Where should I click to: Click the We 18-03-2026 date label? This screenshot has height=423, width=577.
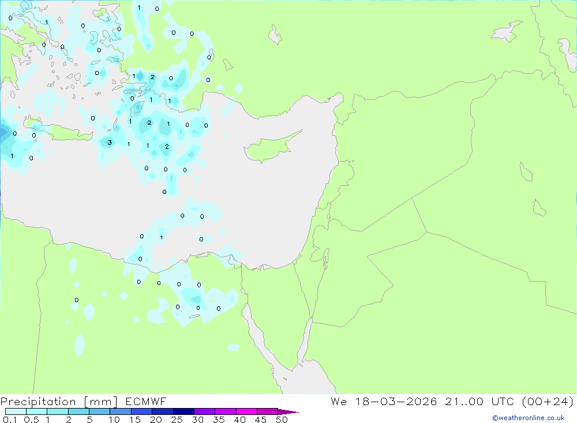[x=384, y=402]
